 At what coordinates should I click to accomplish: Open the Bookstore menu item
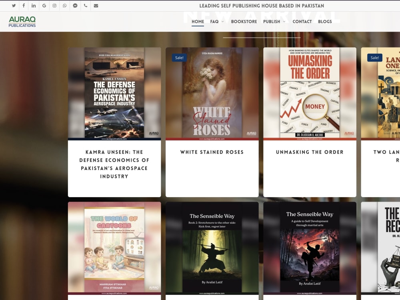pos(244,22)
